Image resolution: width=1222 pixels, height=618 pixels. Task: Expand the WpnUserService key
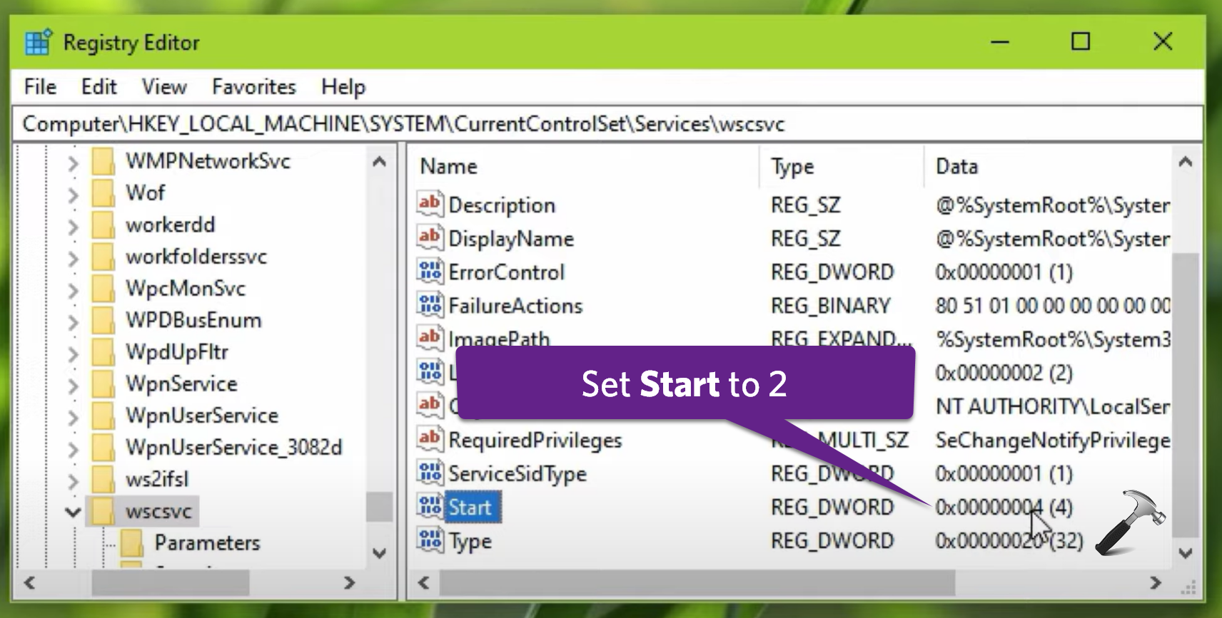pyautogui.click(x=73, y=418)
